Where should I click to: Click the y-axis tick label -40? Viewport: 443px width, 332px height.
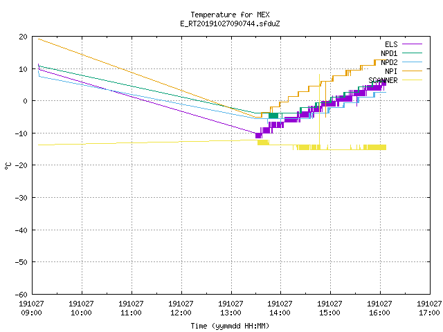(x=21, y=230)
